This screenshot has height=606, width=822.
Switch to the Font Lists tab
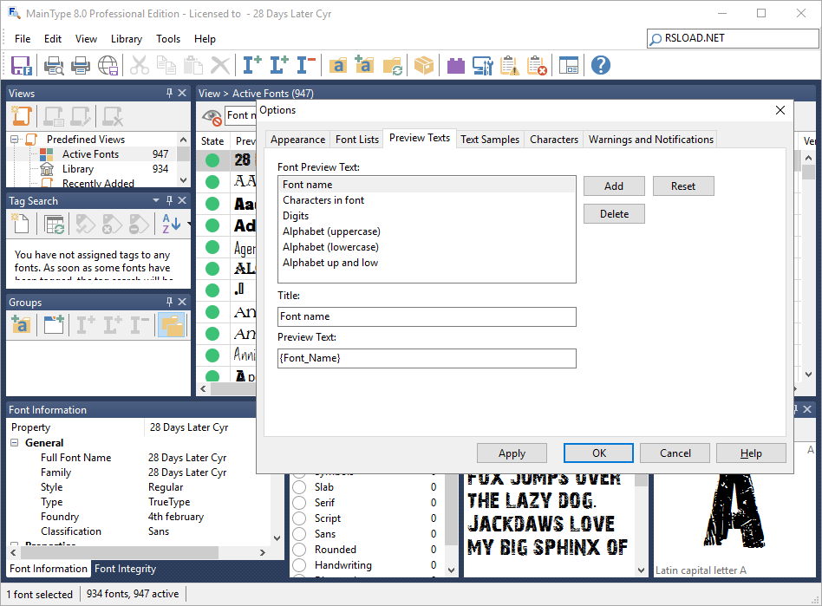pyautogui.click(x=357, y=140)
